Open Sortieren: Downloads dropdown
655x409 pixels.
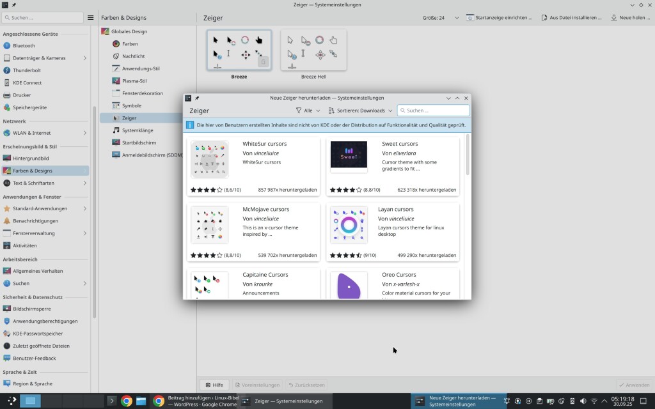(x=361, y=111)
